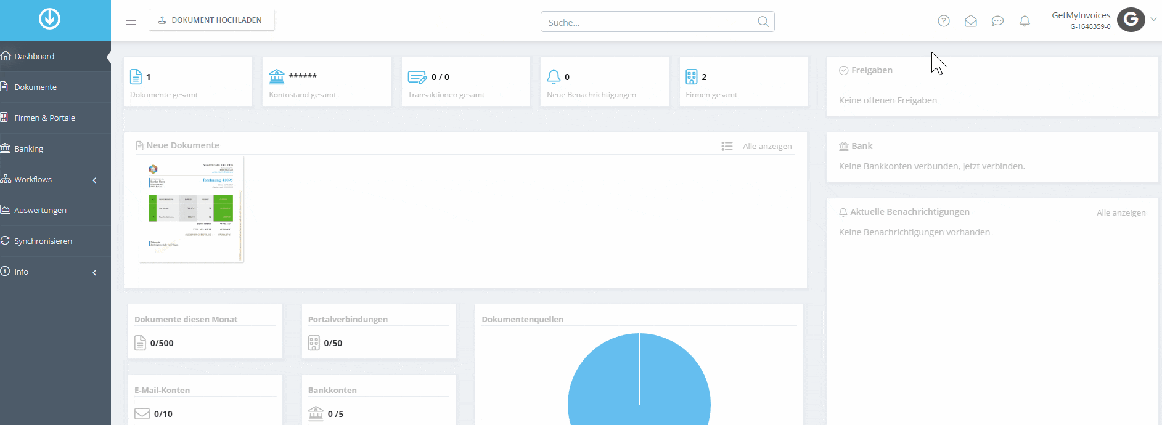
Task: Click the Kontostand gesamt bank icon
Action: tap(277, 76)
